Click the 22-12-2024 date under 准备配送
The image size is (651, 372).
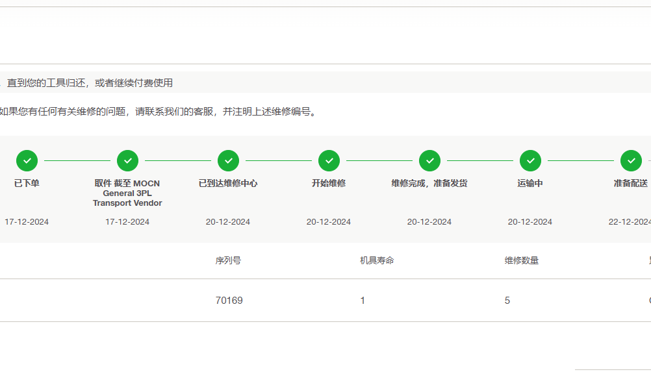tap(629, 222)
